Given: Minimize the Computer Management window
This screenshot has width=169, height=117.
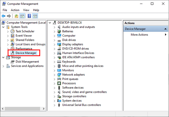Looking at the screenshot, I should click(x=141, y=4).
